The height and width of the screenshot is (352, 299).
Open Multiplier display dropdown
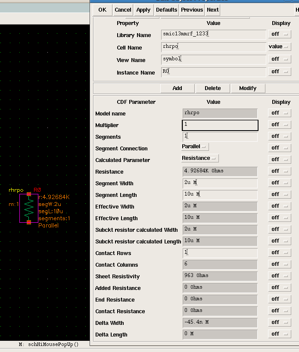pos(280,125)
